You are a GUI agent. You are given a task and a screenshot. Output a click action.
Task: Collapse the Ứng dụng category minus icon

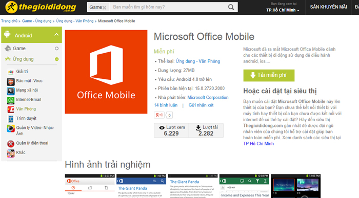click(x=56, y=59)
